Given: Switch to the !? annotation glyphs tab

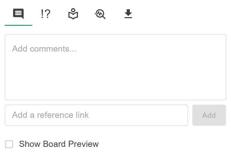Looking at the screenshot, I should pos(45,14).
